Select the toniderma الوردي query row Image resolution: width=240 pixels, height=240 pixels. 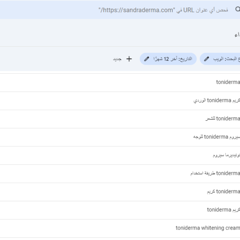[120, 101]
